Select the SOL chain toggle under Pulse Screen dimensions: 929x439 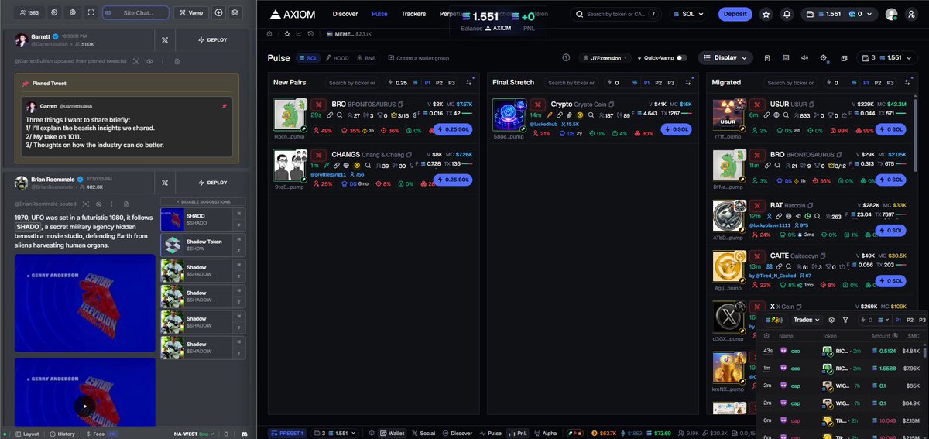[308, 58]
